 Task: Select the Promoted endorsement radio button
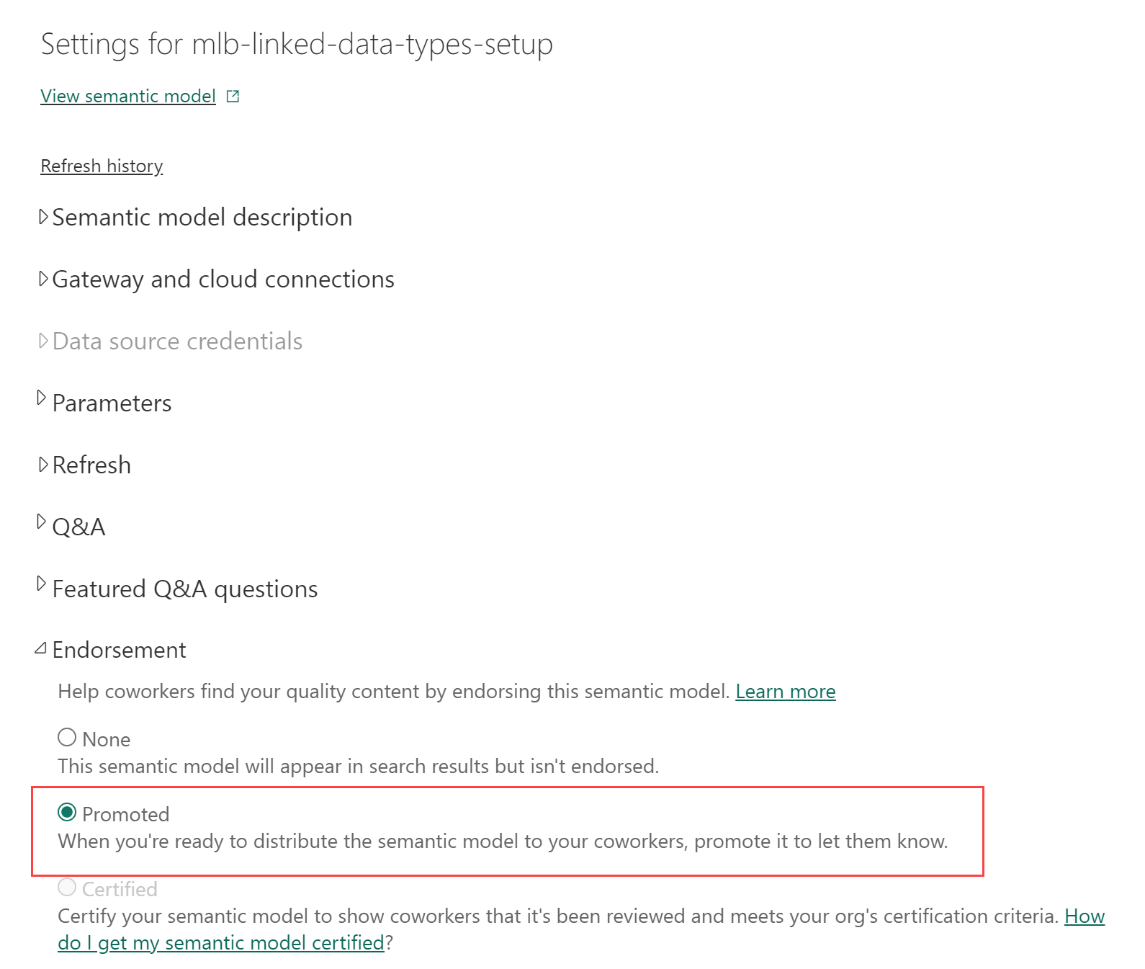click(x=67, y=813)
